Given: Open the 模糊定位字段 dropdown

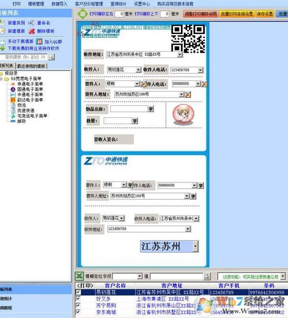Looking at the screenshot, I should [x=140, y=276].
